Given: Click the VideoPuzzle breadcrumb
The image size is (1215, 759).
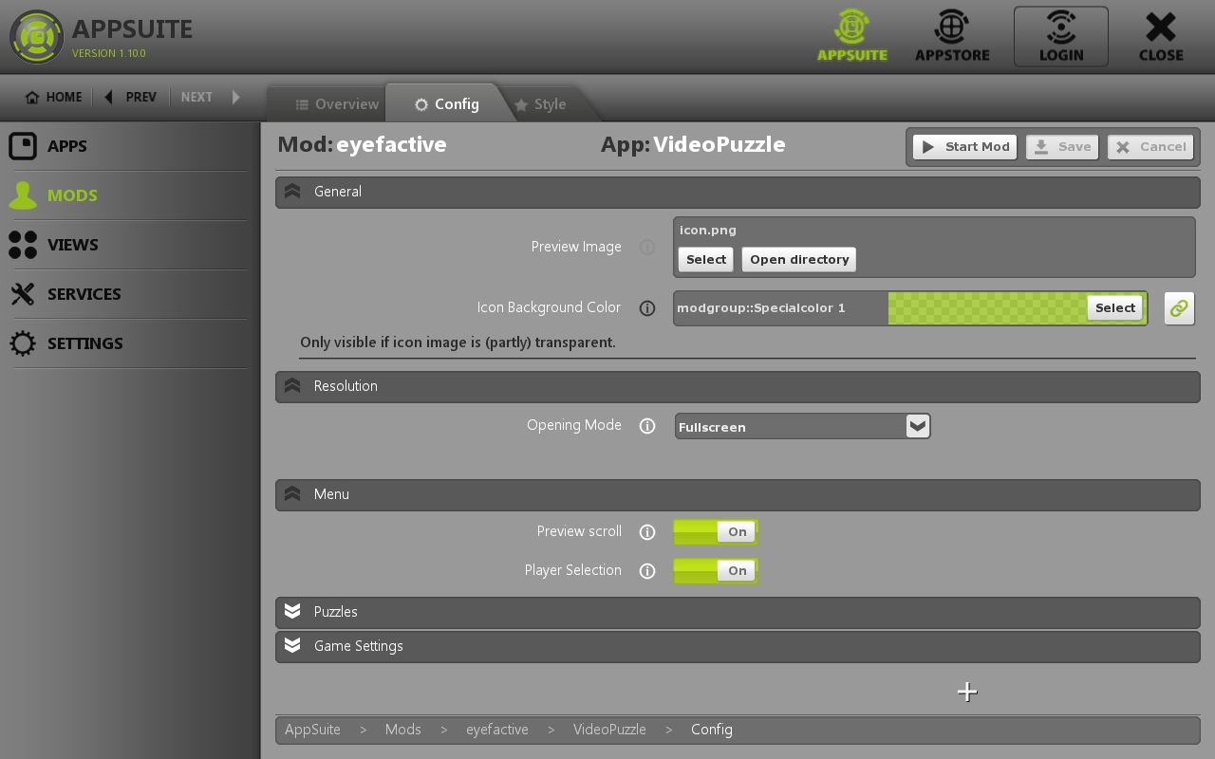Looking at the screenshot, I should (x=609, y=730).
